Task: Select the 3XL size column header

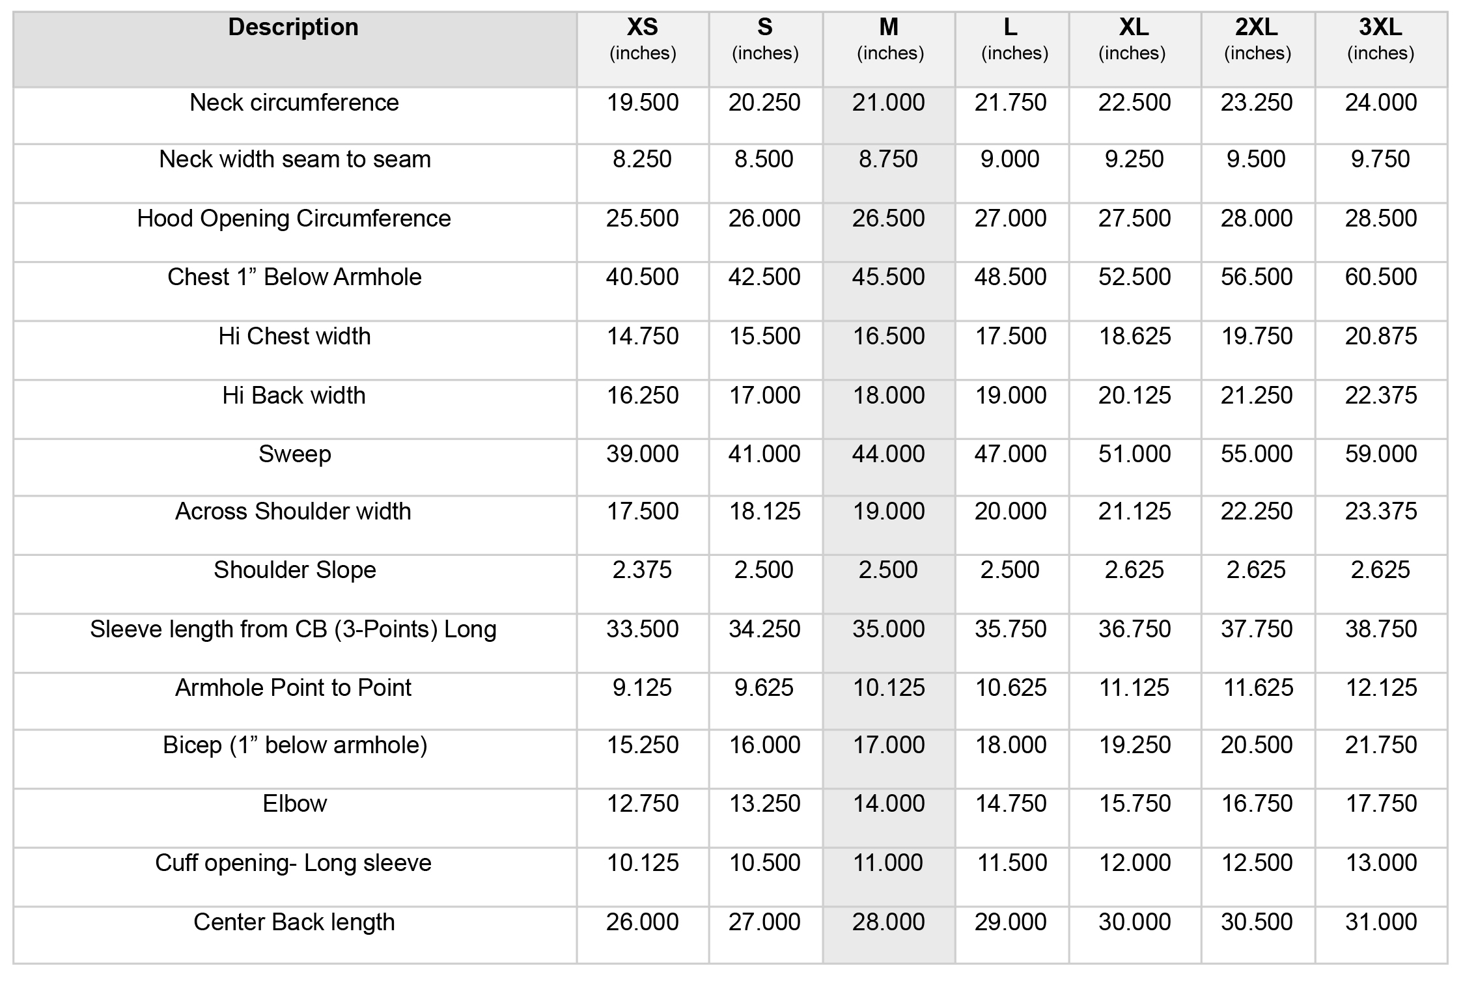Action: 1380,38
